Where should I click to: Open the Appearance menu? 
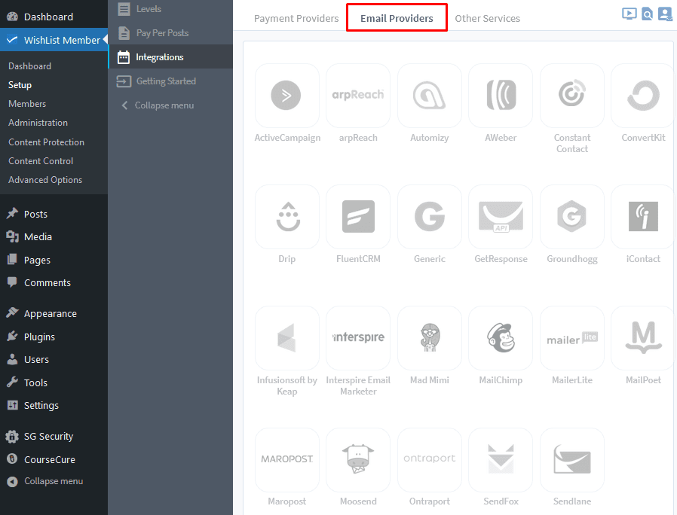(54, 313)
